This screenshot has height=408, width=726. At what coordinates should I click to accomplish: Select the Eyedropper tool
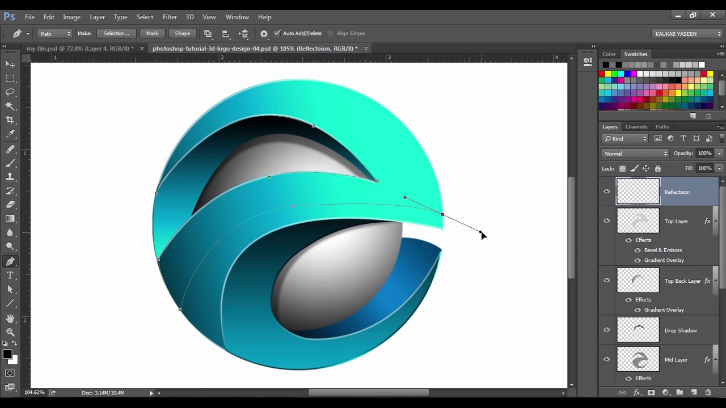click(x=10, y=134)
